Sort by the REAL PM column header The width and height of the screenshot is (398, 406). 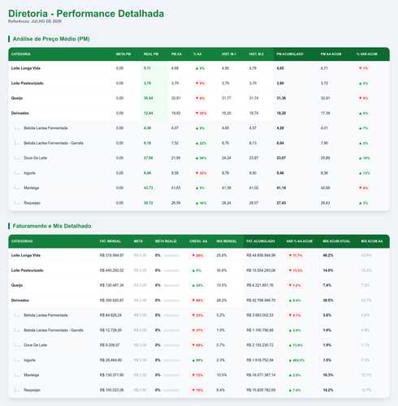pyautogui.click(x=151, y=54)
